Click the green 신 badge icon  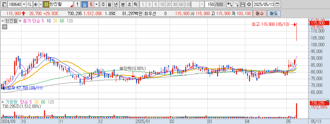46,4
